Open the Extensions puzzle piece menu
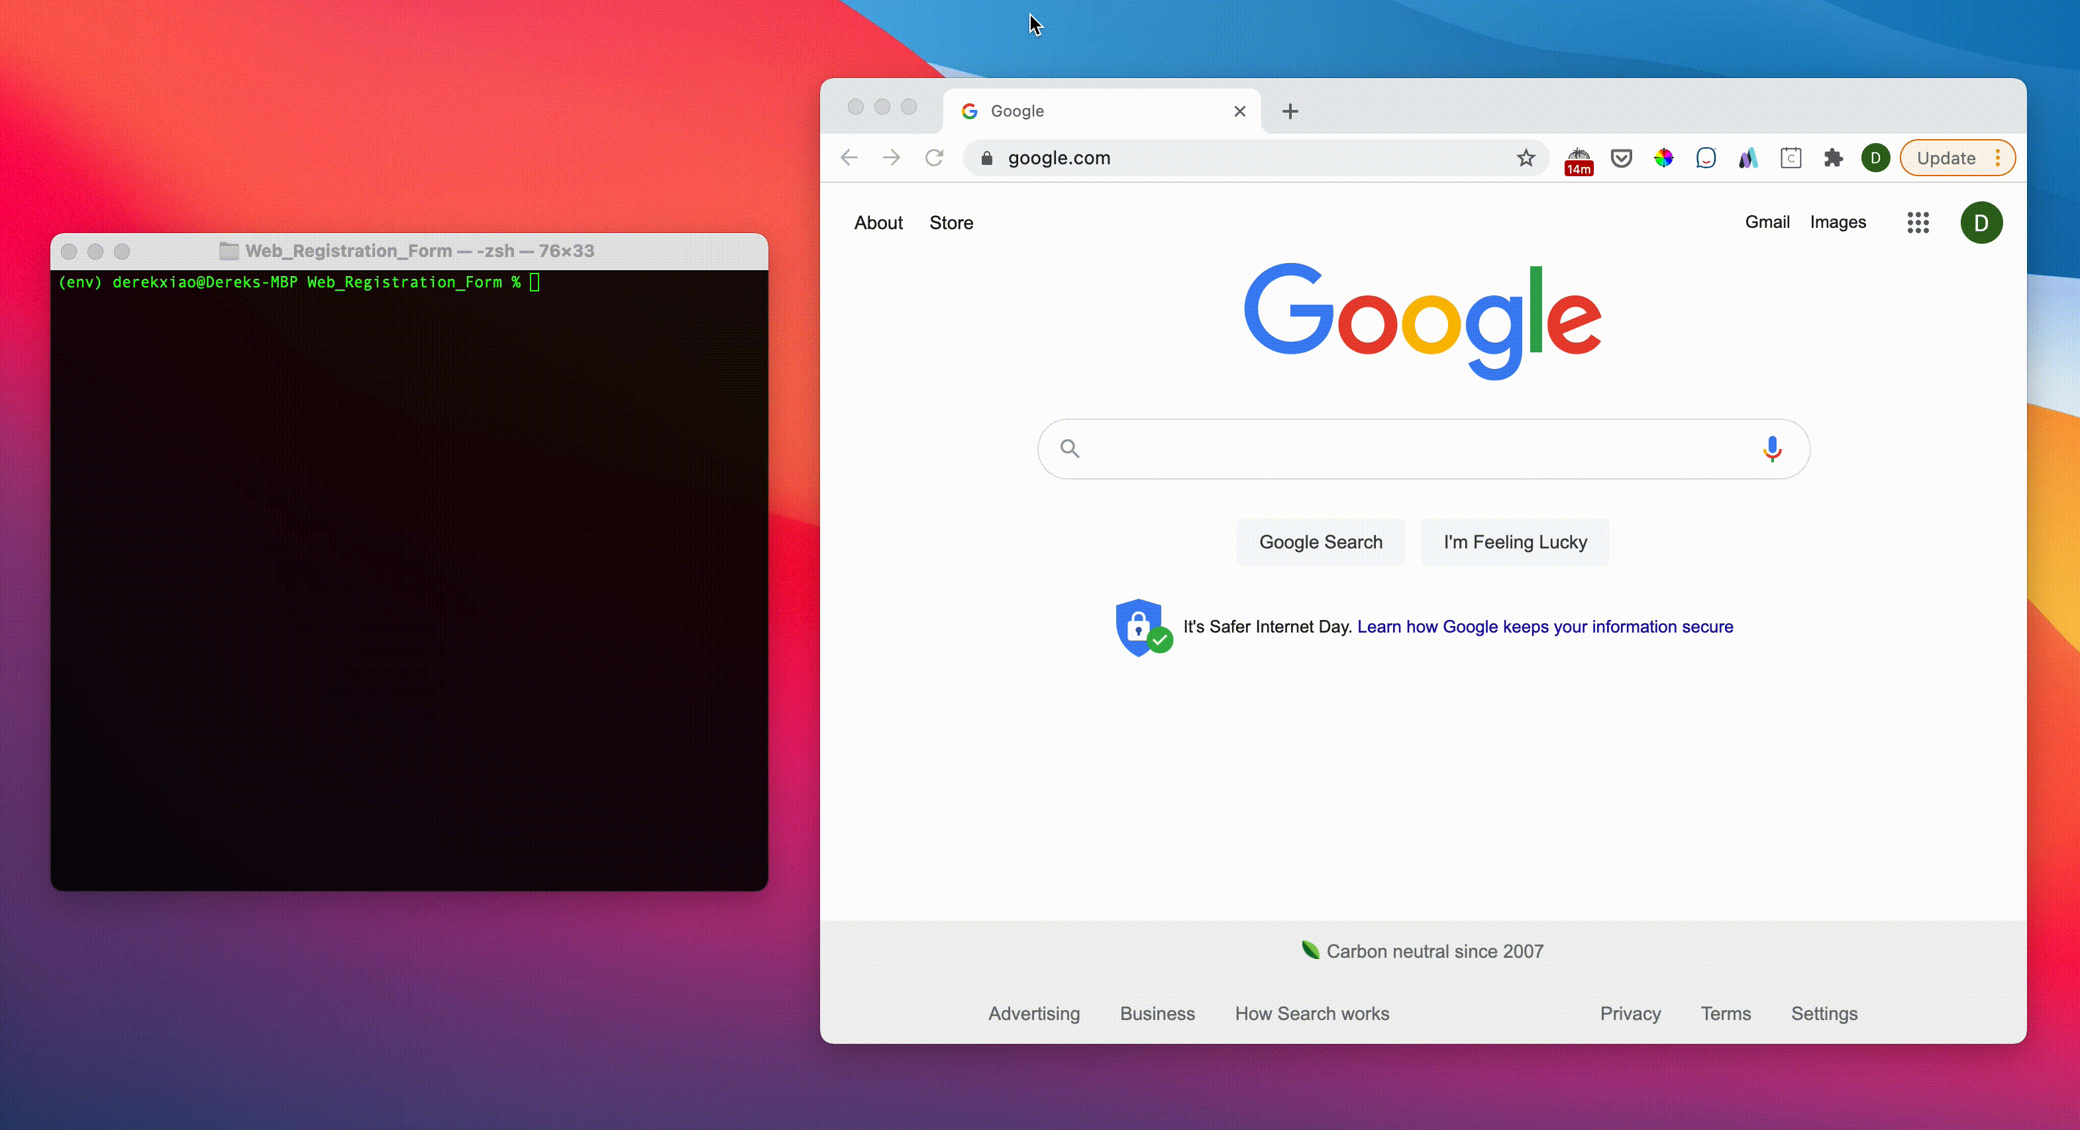Screen dimensions: 2080x1130 [x=1833, y=158]
